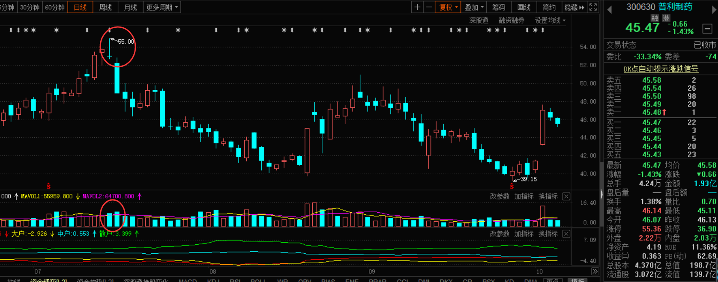
Task: Collapse quote panel using minus box icon
Action: click(x=707, y=29)
